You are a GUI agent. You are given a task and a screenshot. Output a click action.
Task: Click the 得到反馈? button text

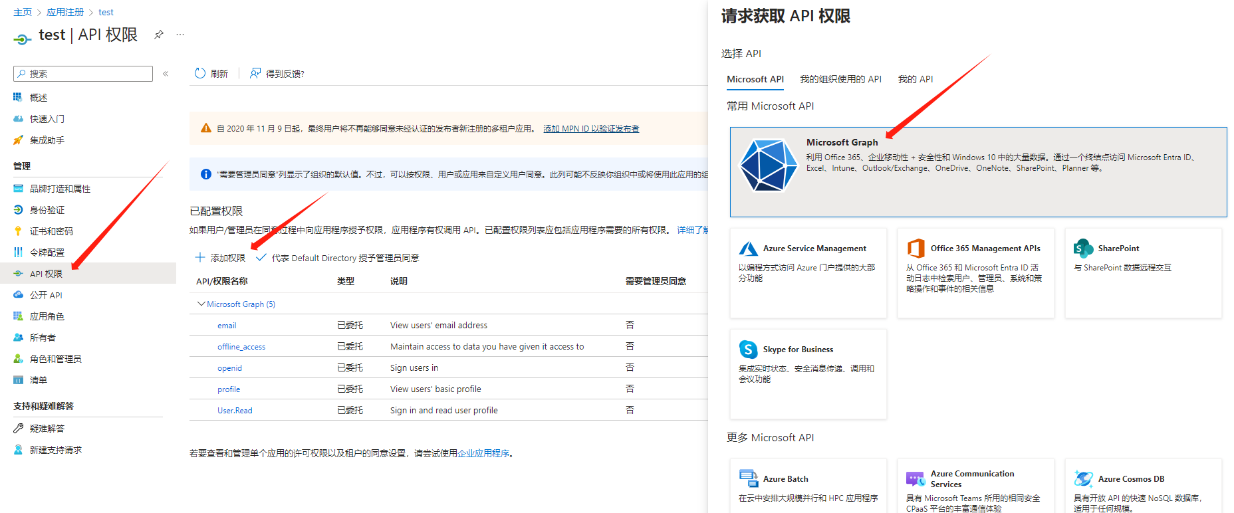pos(285,74)
